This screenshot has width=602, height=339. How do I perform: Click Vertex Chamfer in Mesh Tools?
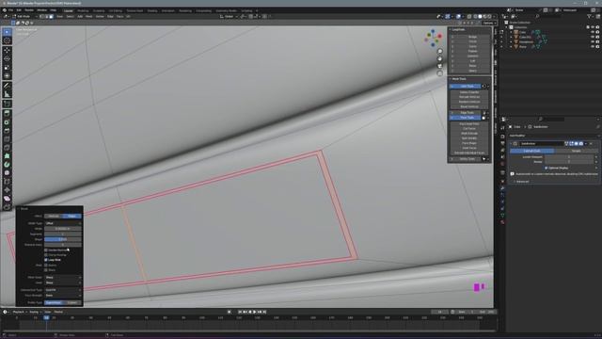(469, 92)
